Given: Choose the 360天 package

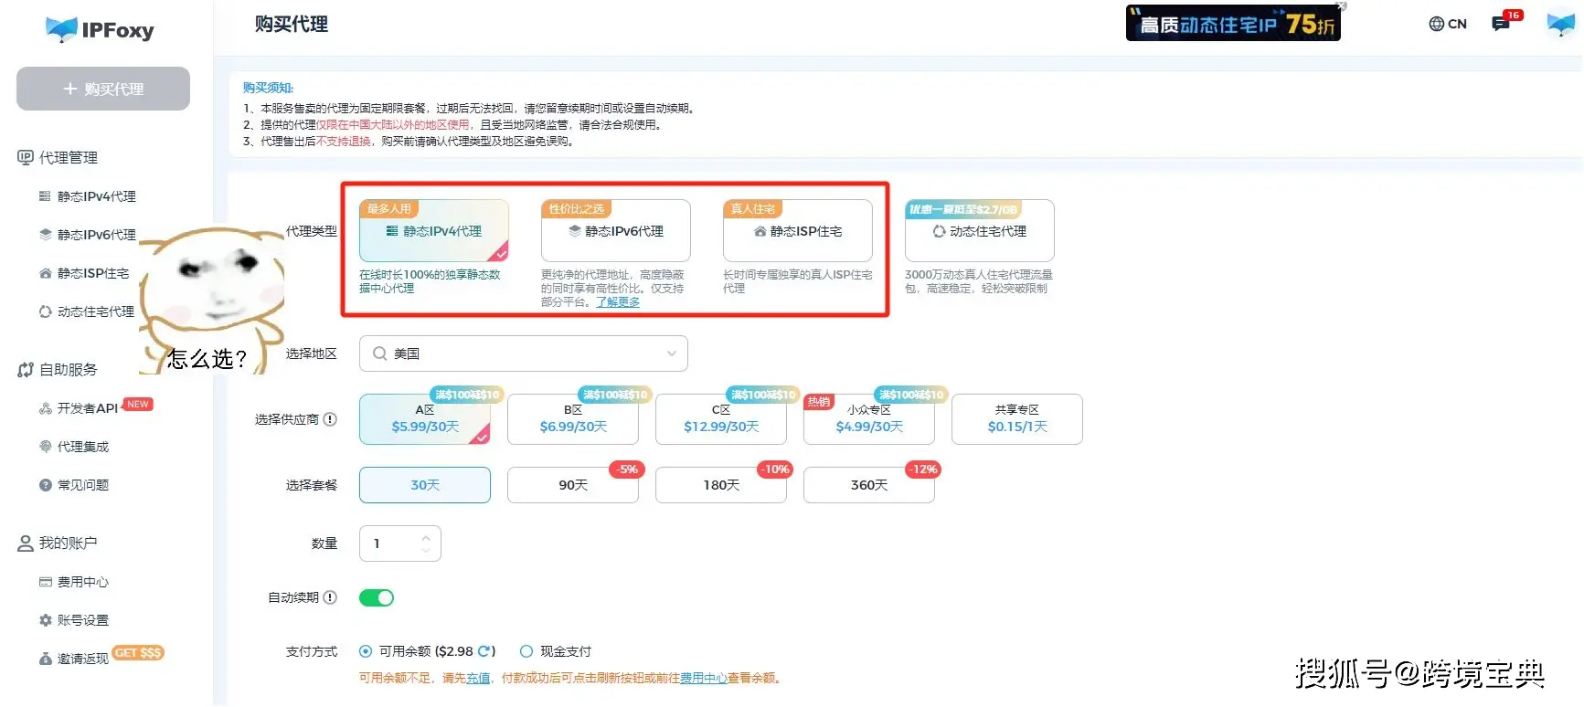Looking at the screenshot, I should (x=869, y=485).
